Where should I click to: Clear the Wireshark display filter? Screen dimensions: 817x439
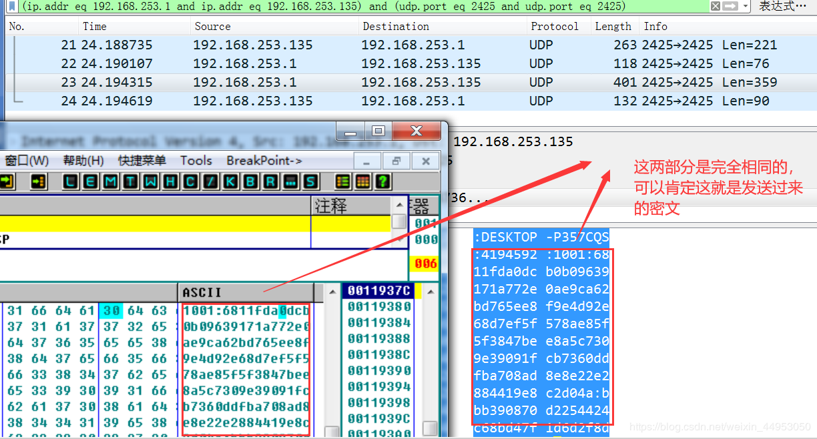click(715, 6)
